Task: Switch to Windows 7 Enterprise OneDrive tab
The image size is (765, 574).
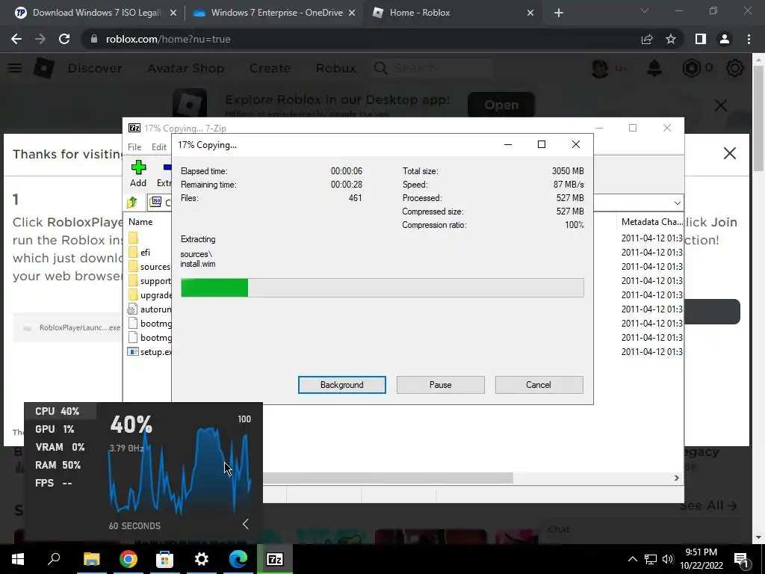Action: pyautogui.click(x=276, y=13)
